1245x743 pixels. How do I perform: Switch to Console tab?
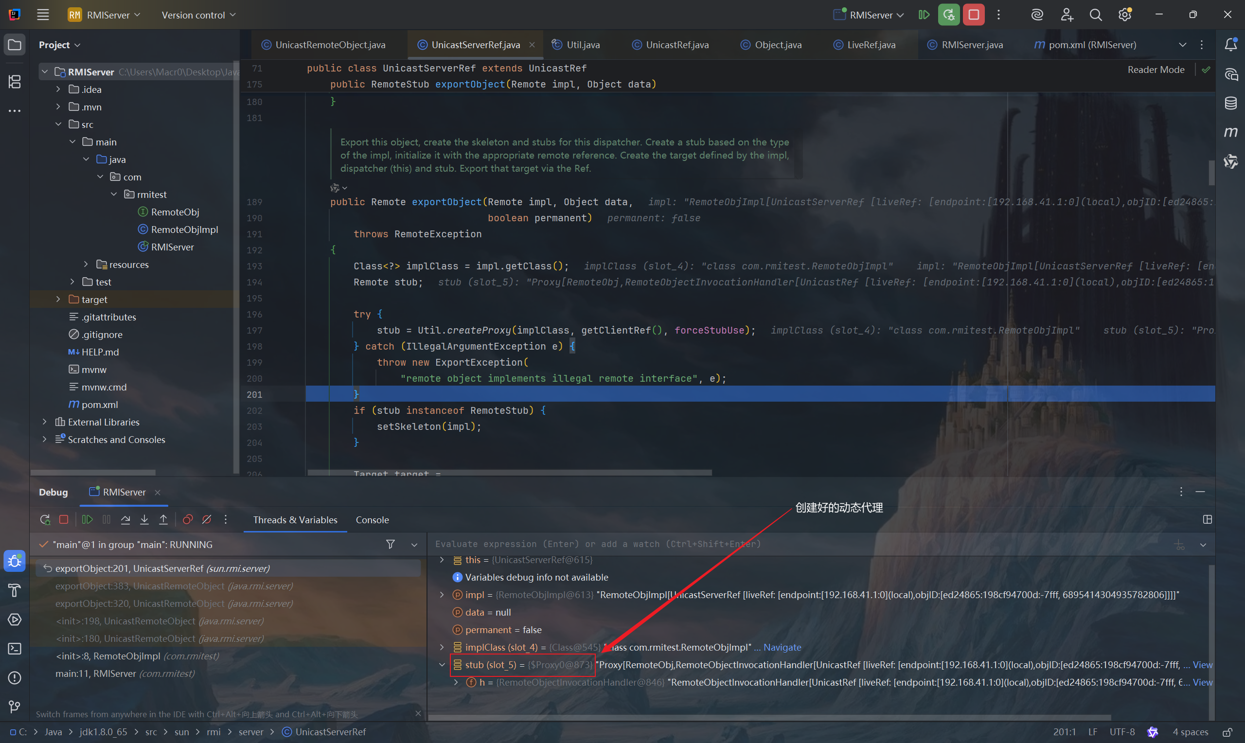click(372, 520)
